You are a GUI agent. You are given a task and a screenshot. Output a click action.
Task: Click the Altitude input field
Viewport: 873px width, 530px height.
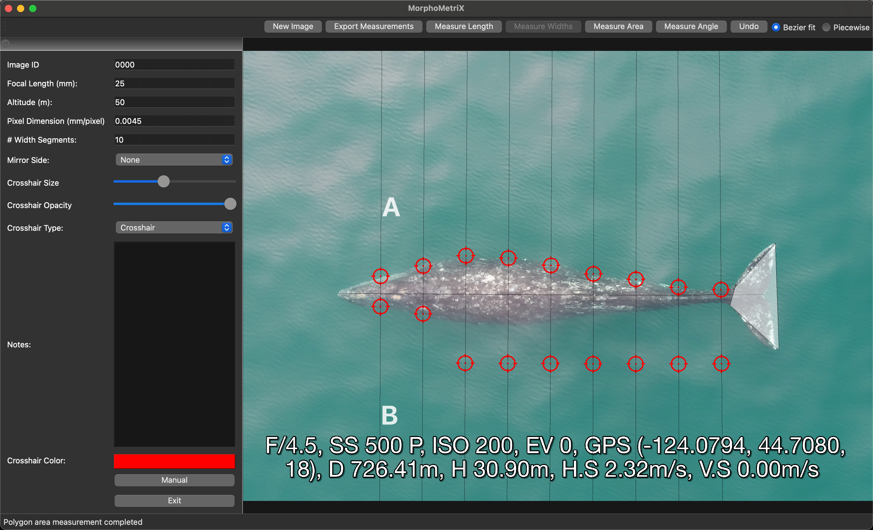174,102
